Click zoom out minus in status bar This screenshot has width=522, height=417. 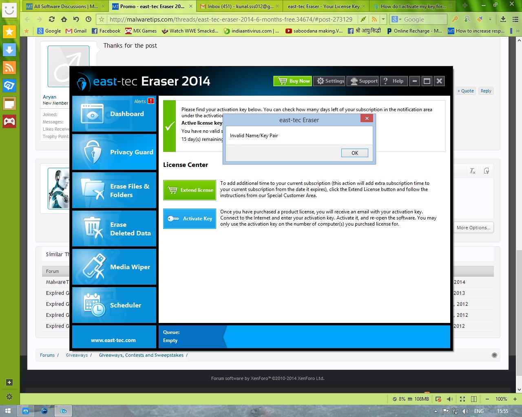click(x=487, y=399)
